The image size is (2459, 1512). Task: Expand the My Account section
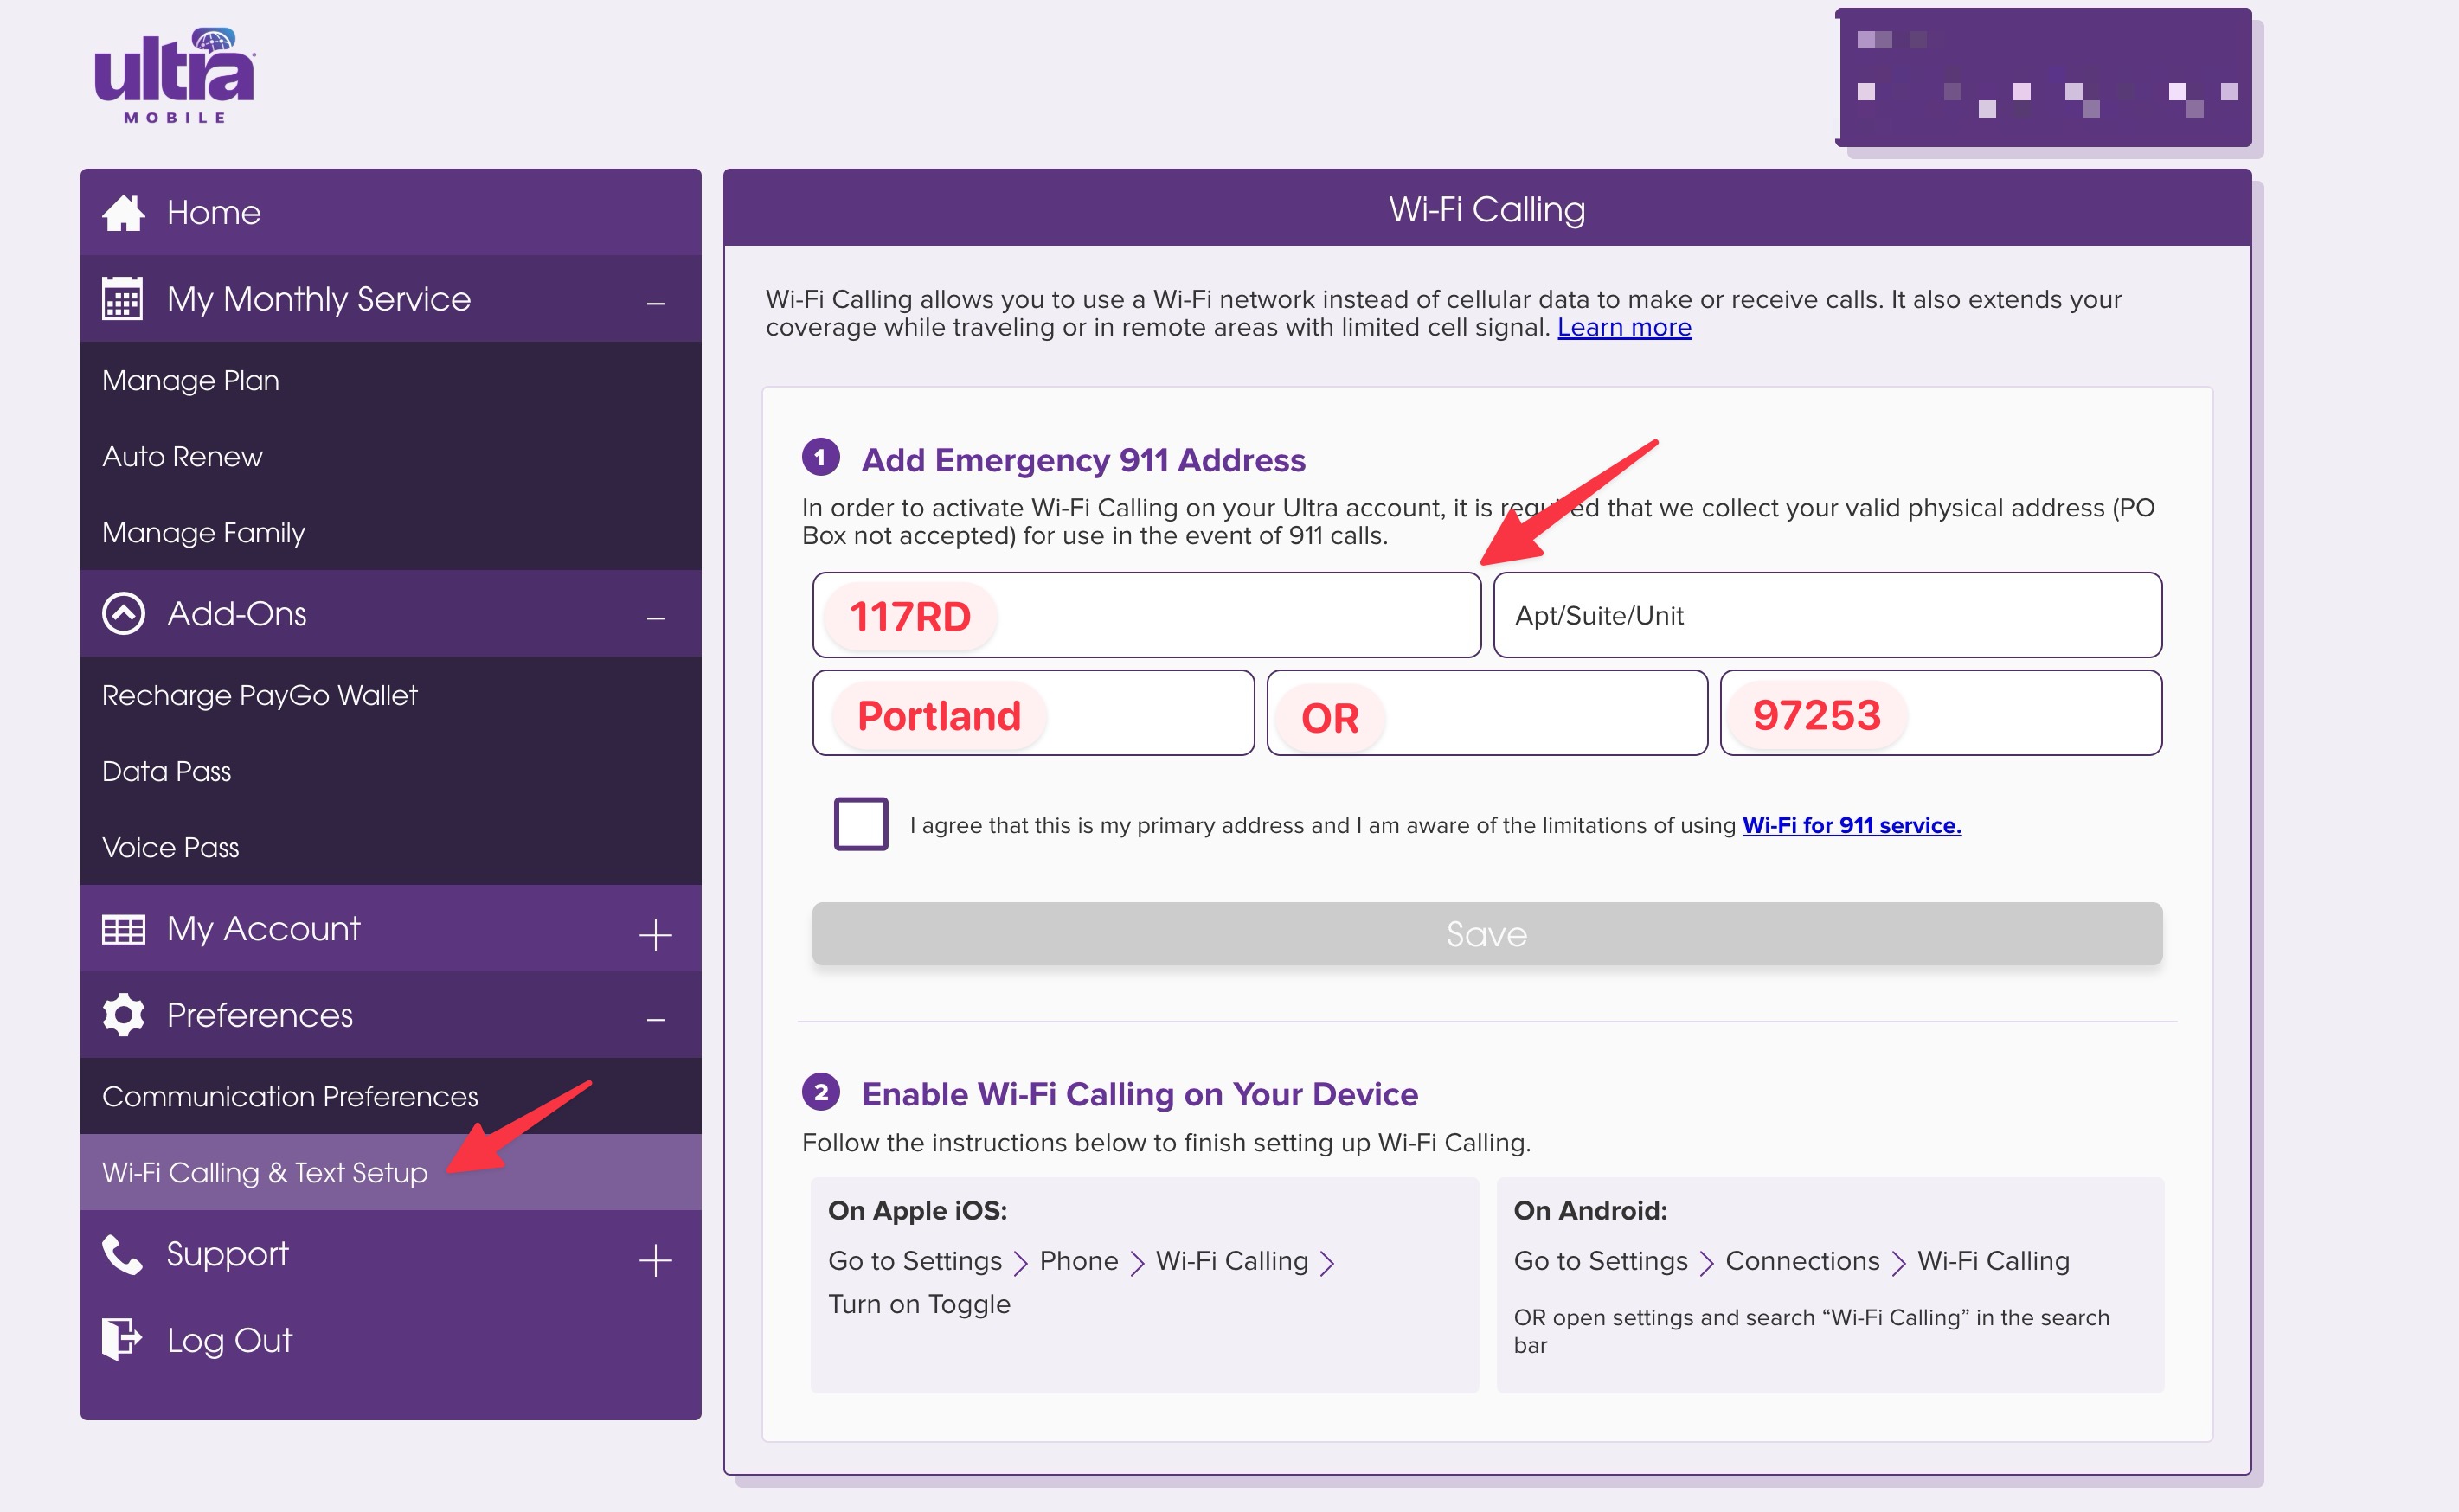pyautogui.click(x=655, y=934)
